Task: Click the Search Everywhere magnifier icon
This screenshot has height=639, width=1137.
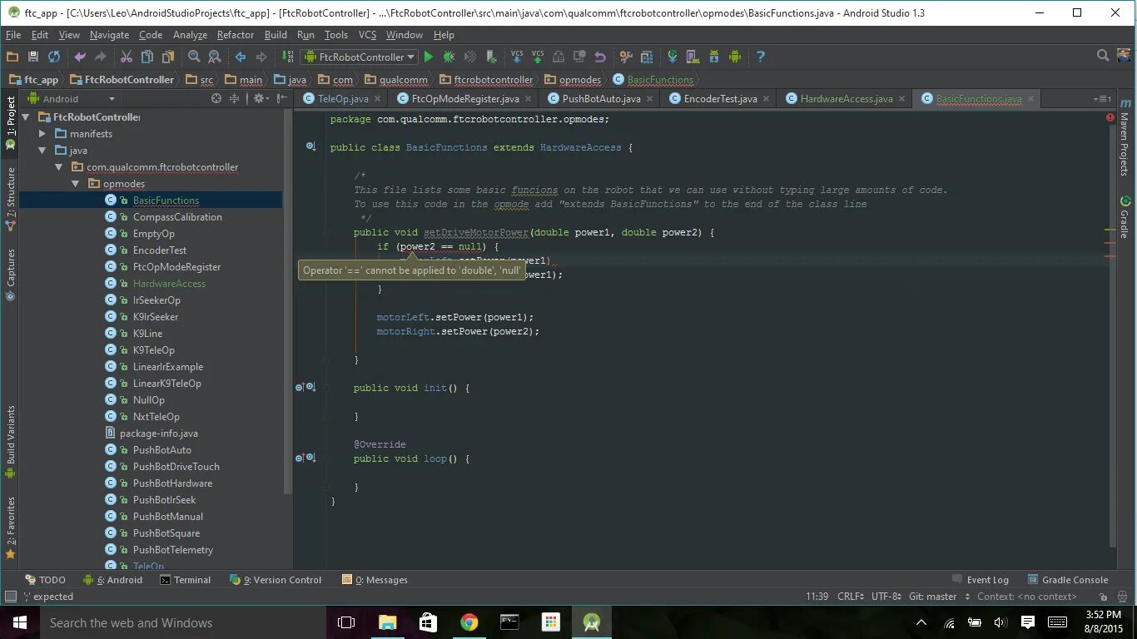Action: pos(1103,56)
